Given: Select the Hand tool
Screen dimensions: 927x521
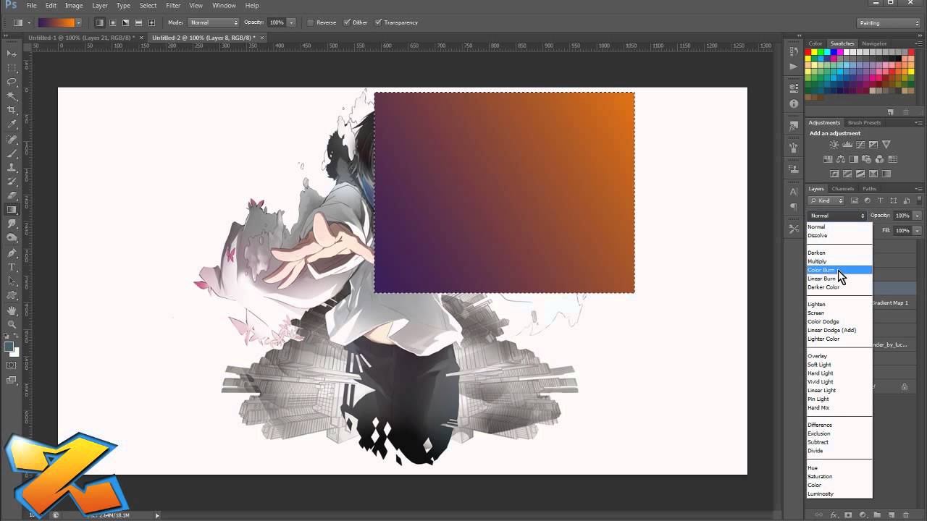Looking at the screenshot, I should click(x=12, y=310).
